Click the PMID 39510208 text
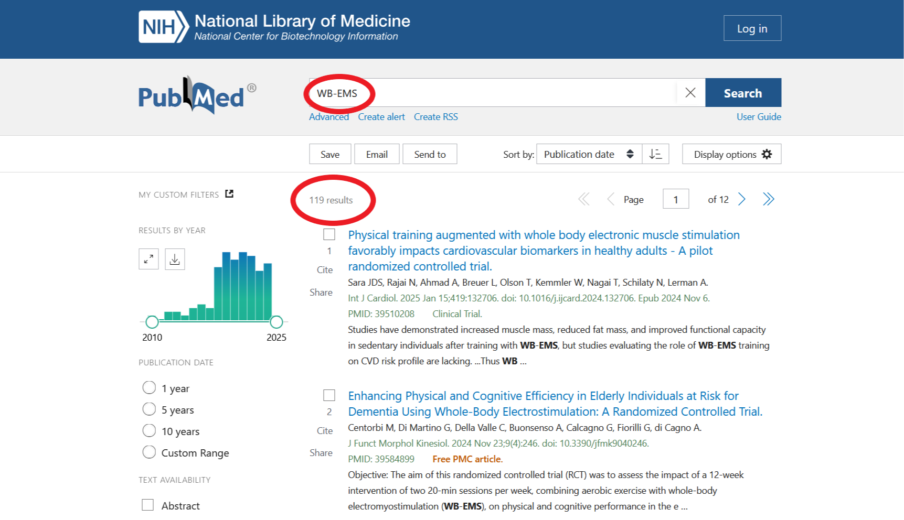The image size is (904, 520). click(381, 314)
